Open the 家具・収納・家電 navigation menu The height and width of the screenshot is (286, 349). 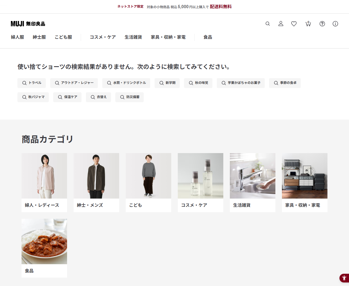click(168, 37)
